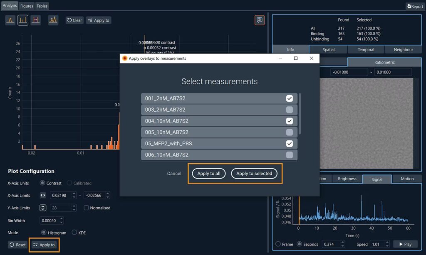The width and height of the screenshot is (426, 255).
Task: Open the comments note icon
Action: click(260, 20)
